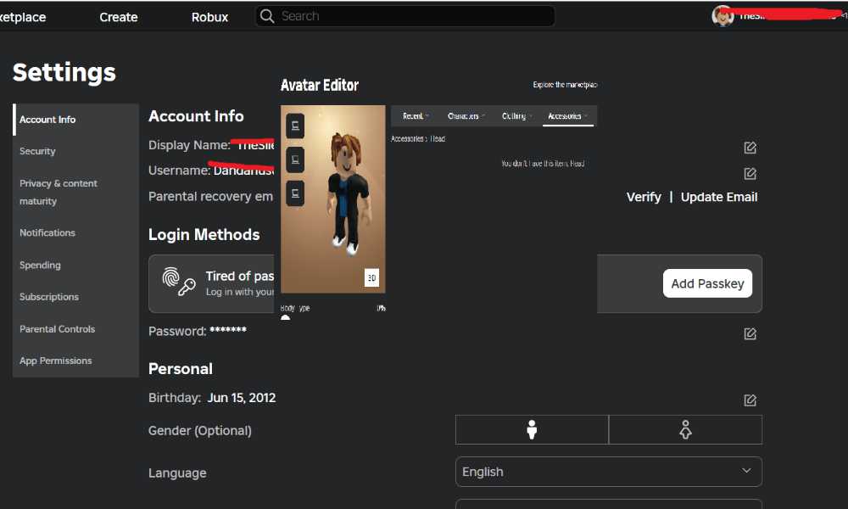
Task: Focus the Search input field
Action: click(x=404, y=16)
